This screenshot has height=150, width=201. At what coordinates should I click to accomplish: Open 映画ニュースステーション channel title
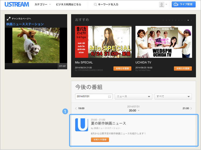pos(25,24)
